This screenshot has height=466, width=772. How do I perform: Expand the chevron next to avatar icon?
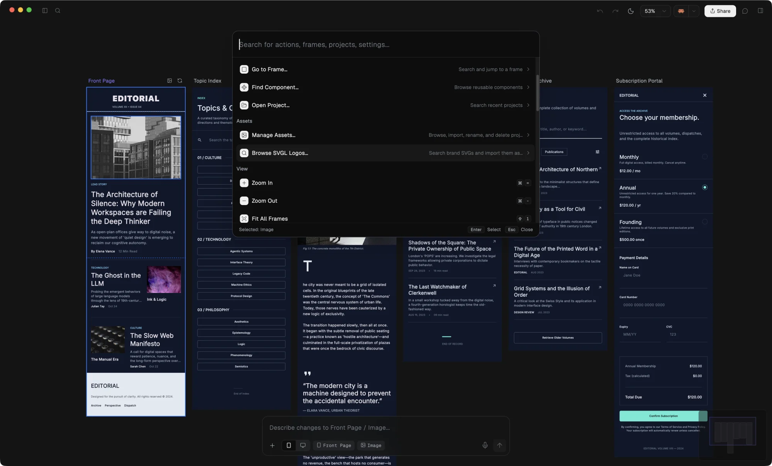[694, 11]
